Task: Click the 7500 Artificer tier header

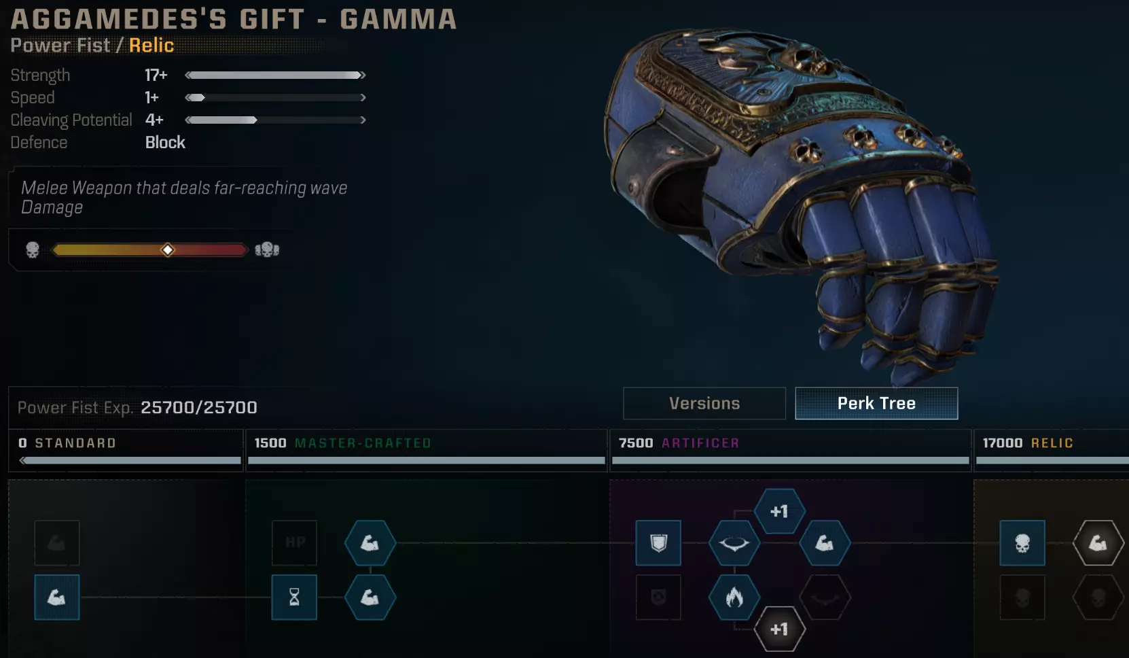Action: tap(790, 449)
